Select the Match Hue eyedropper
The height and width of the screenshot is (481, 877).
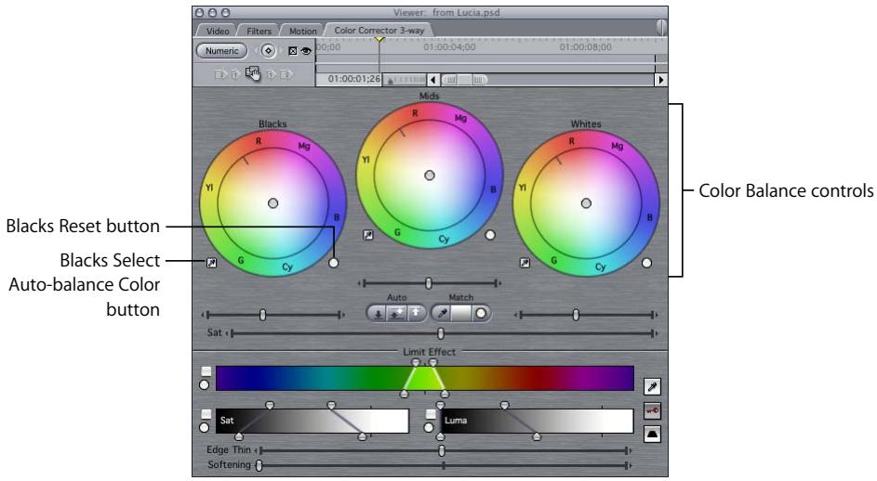click(442, 314)
